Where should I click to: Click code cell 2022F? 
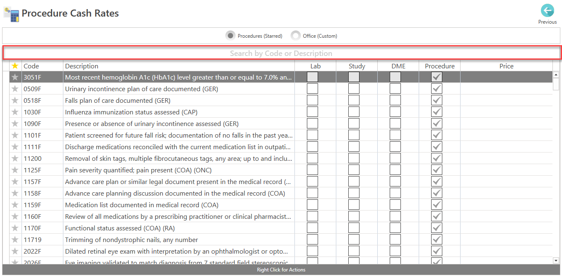click(42, 251)
